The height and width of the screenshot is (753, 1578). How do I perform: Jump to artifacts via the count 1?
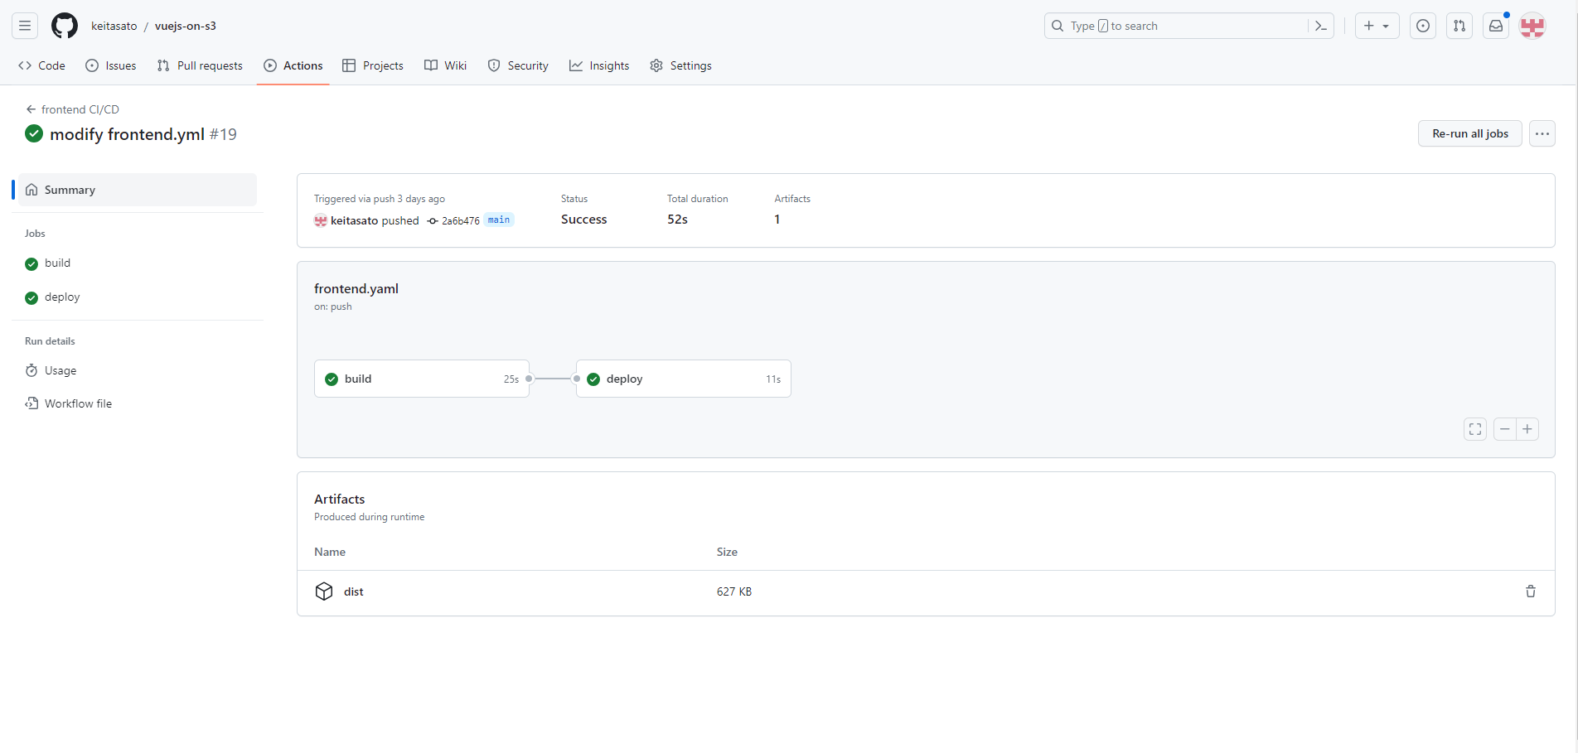click(x=777, y=220)
